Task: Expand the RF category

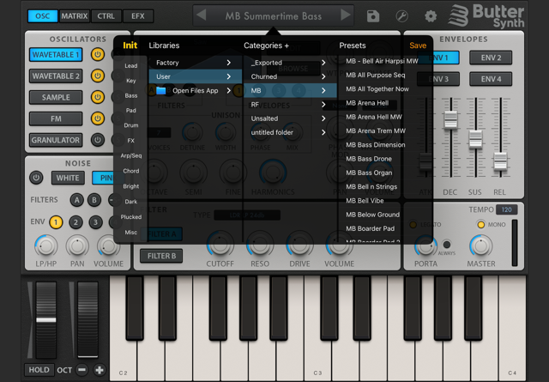Action: click(290, 105)
